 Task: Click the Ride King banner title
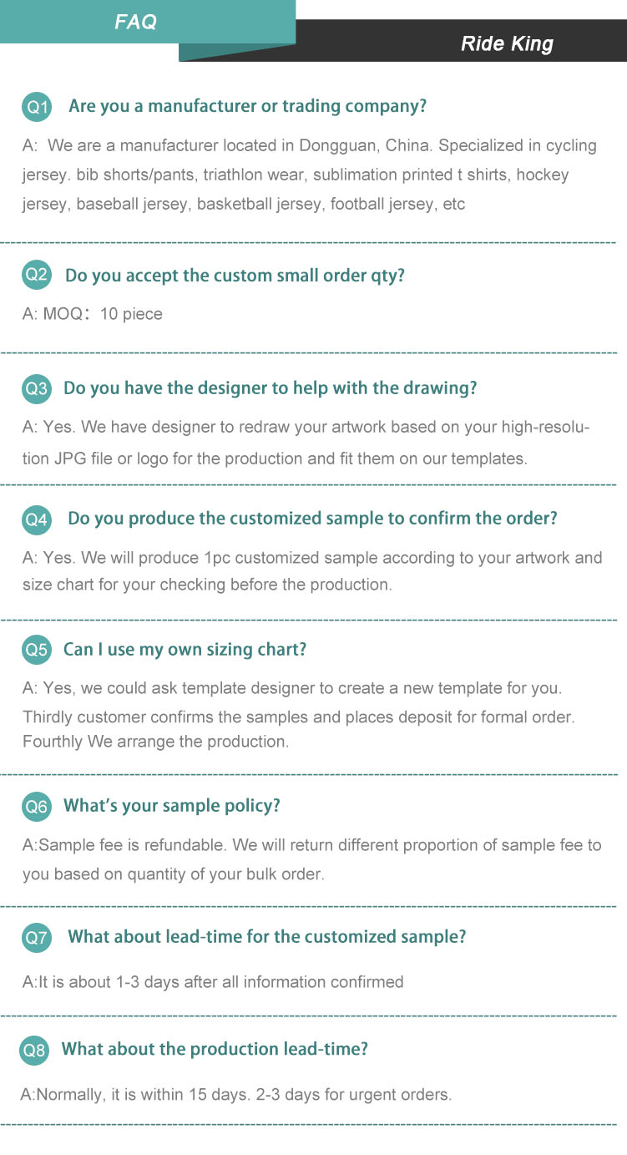click(507, 43)
